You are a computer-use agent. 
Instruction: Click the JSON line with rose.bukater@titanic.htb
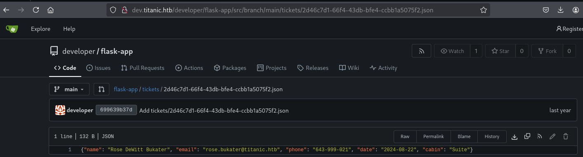click(x=277, y=150)
